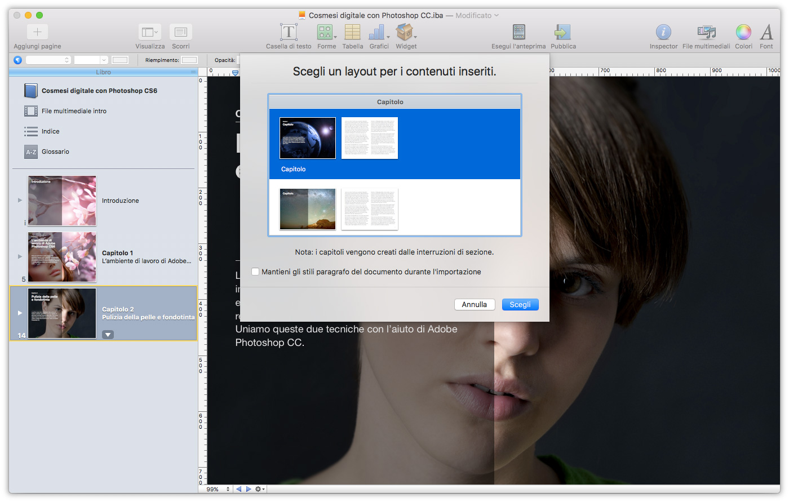Image resolution: width=789 pixels, height=502 pixels.
Task: Click the Capitolo layout list header
Action: click(x=394, y=102)
